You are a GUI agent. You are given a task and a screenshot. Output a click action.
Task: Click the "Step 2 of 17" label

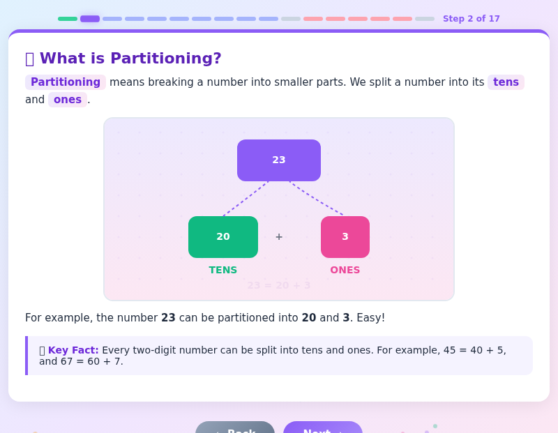click(x=472, y=18)
